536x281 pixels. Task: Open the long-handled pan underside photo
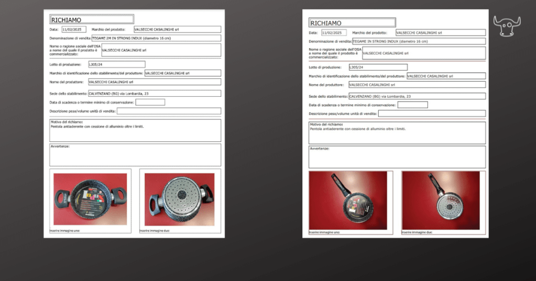coord(441,200)
